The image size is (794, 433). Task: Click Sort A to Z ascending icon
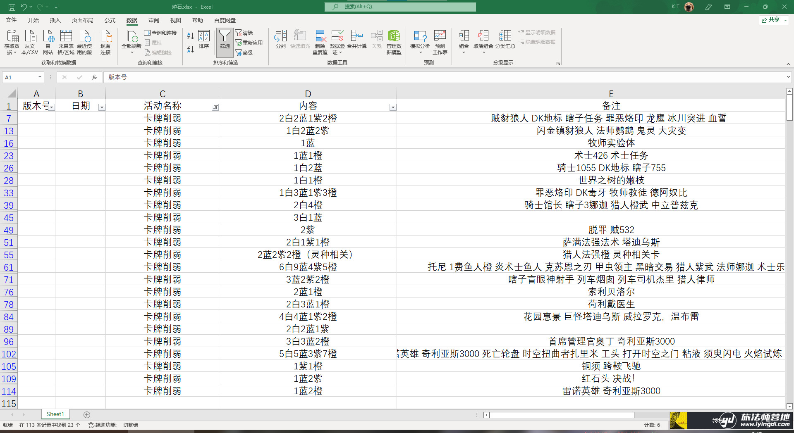click(x=191, y=36)
